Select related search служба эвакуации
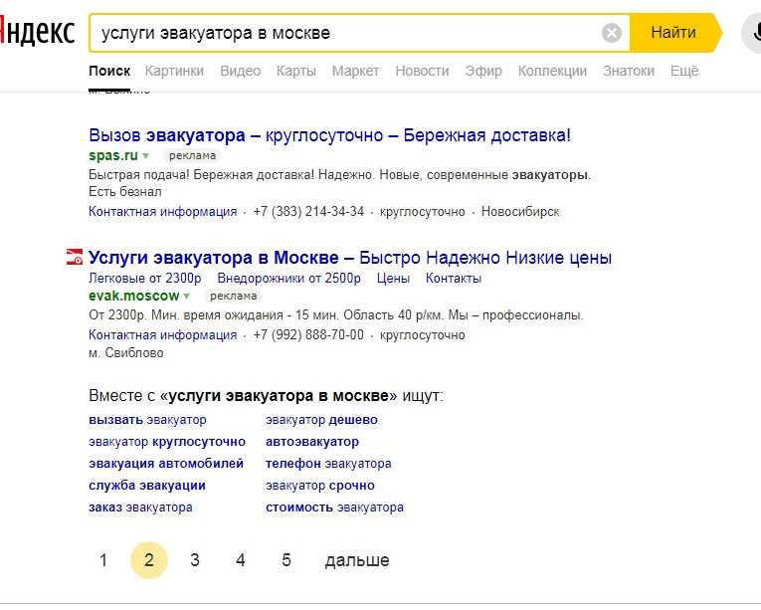 point(147,486)
